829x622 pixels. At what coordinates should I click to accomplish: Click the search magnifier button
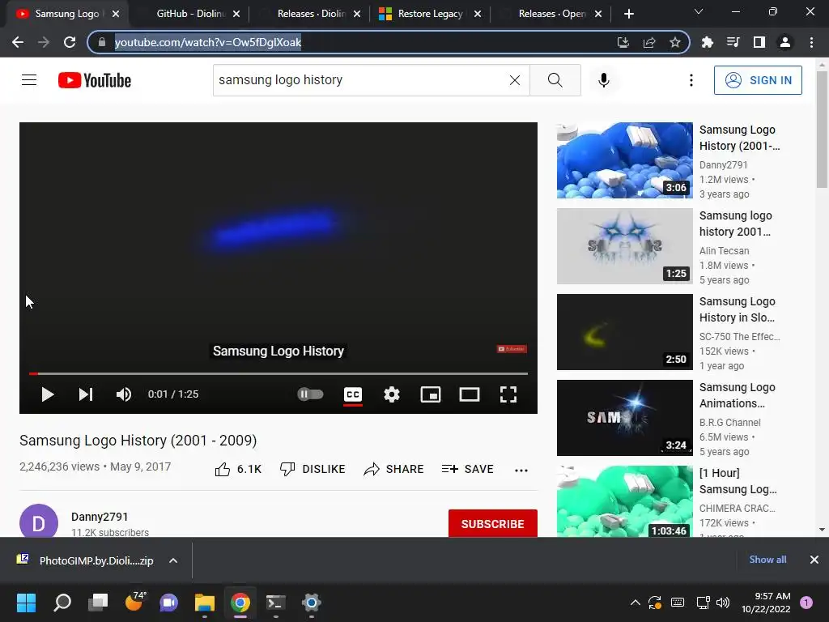(555, 80)
